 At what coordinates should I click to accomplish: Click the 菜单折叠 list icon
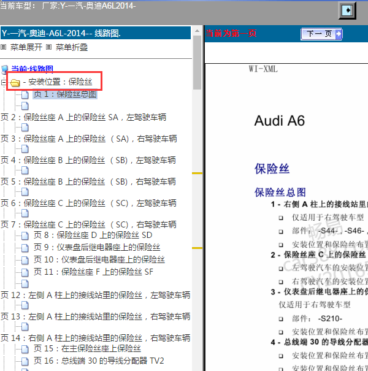tap(48, 47)
